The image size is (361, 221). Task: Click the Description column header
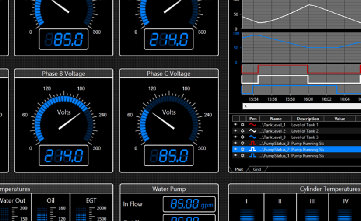tap(308, 119)
